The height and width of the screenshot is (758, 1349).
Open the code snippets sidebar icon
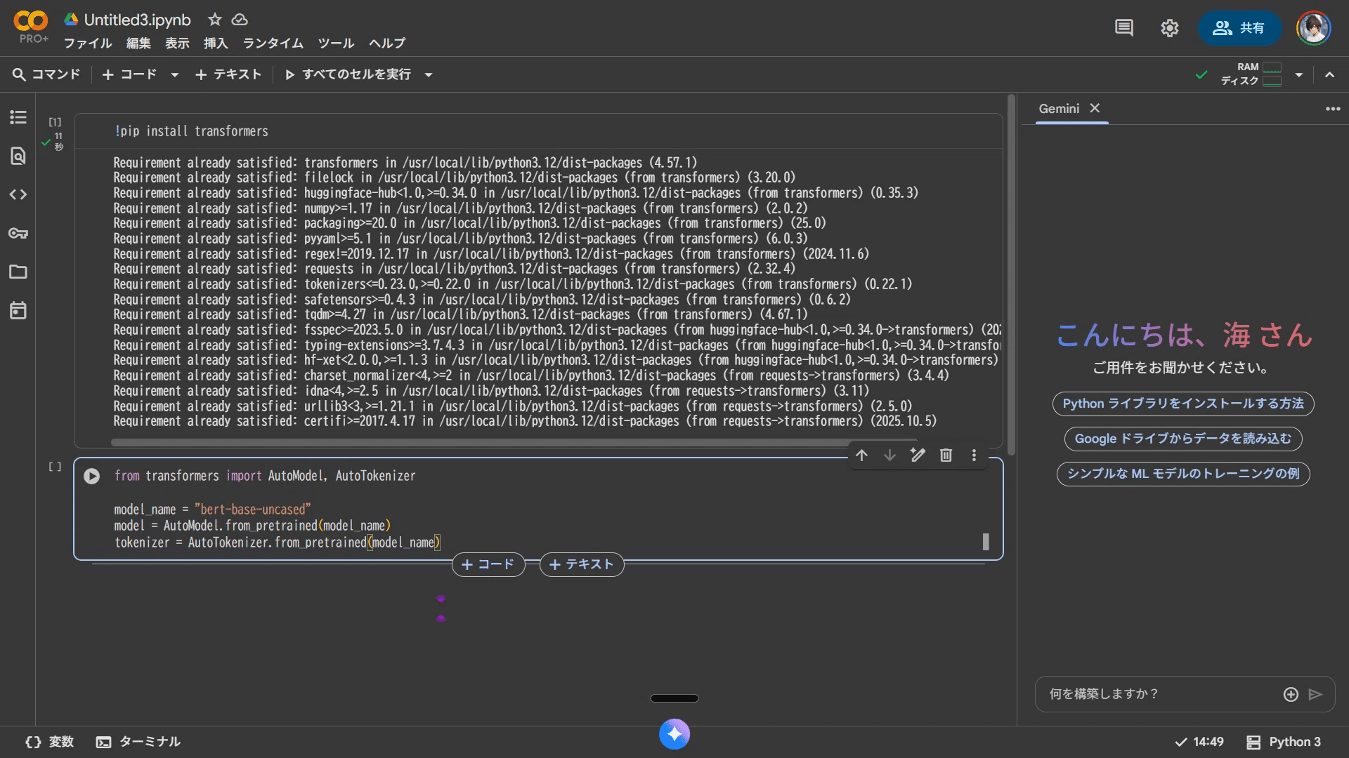pyautogui.click(x=18, y=194)
